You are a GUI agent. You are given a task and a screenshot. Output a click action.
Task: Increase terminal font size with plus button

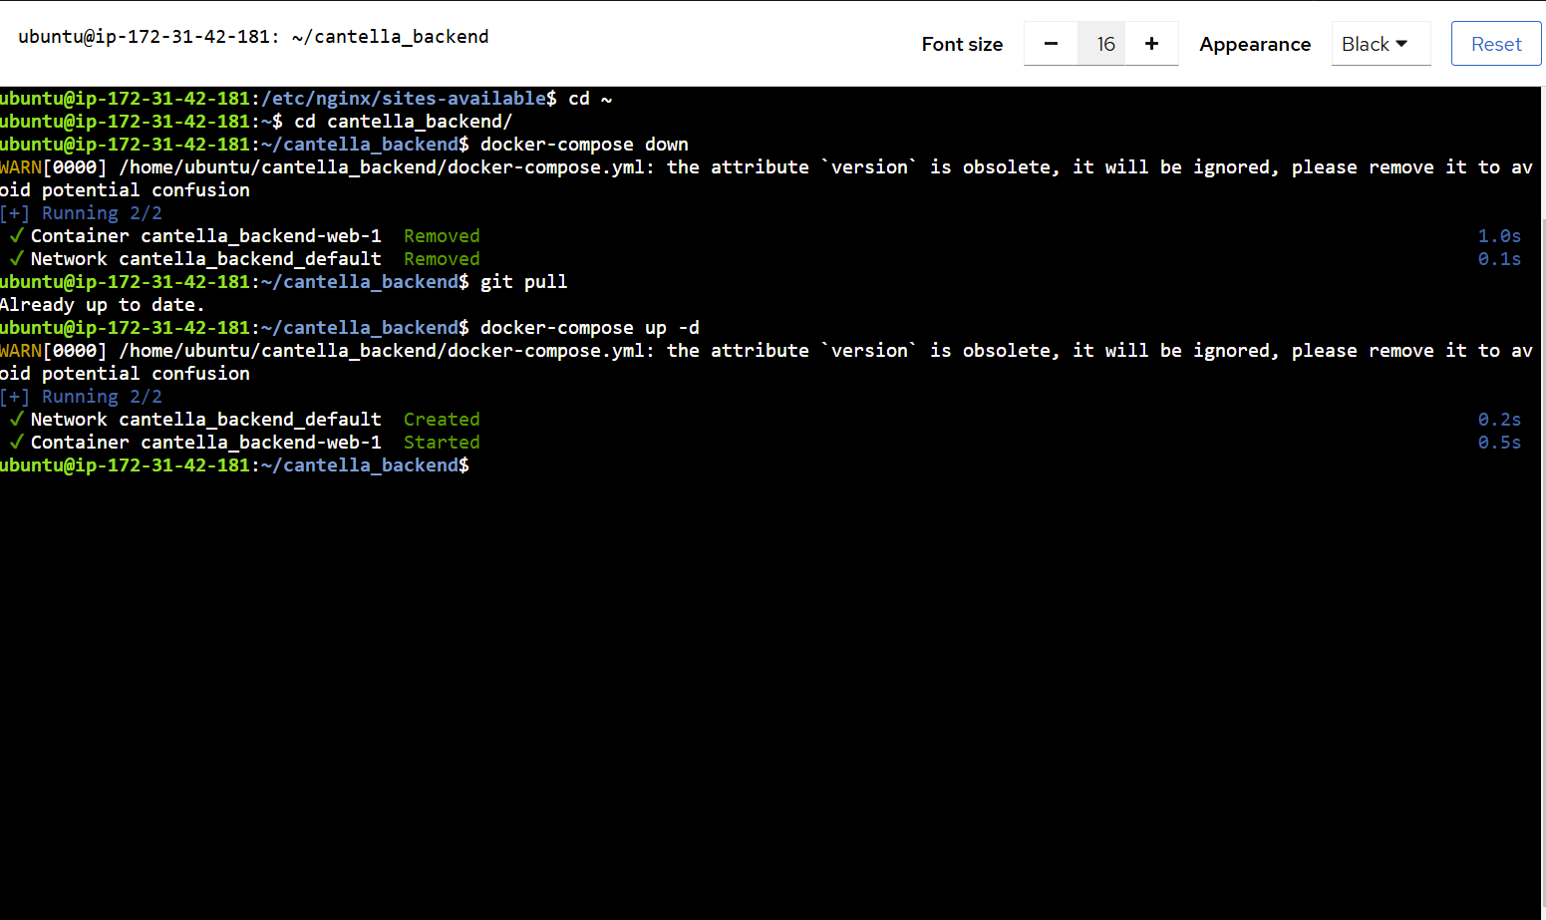coord(1152,44)
